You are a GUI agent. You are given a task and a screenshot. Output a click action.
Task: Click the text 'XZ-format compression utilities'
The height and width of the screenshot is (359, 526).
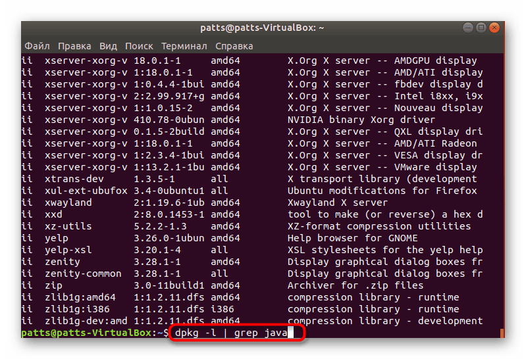pos(379,226)
